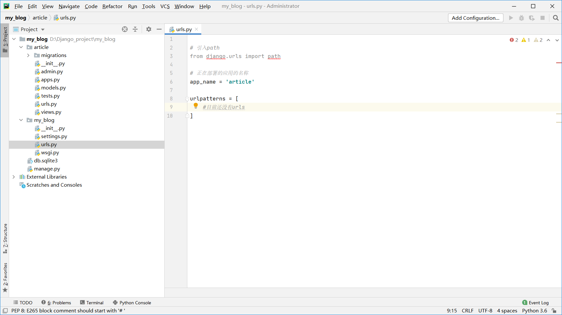
Task: Collapse the article folder
Action: pos(21,47)
